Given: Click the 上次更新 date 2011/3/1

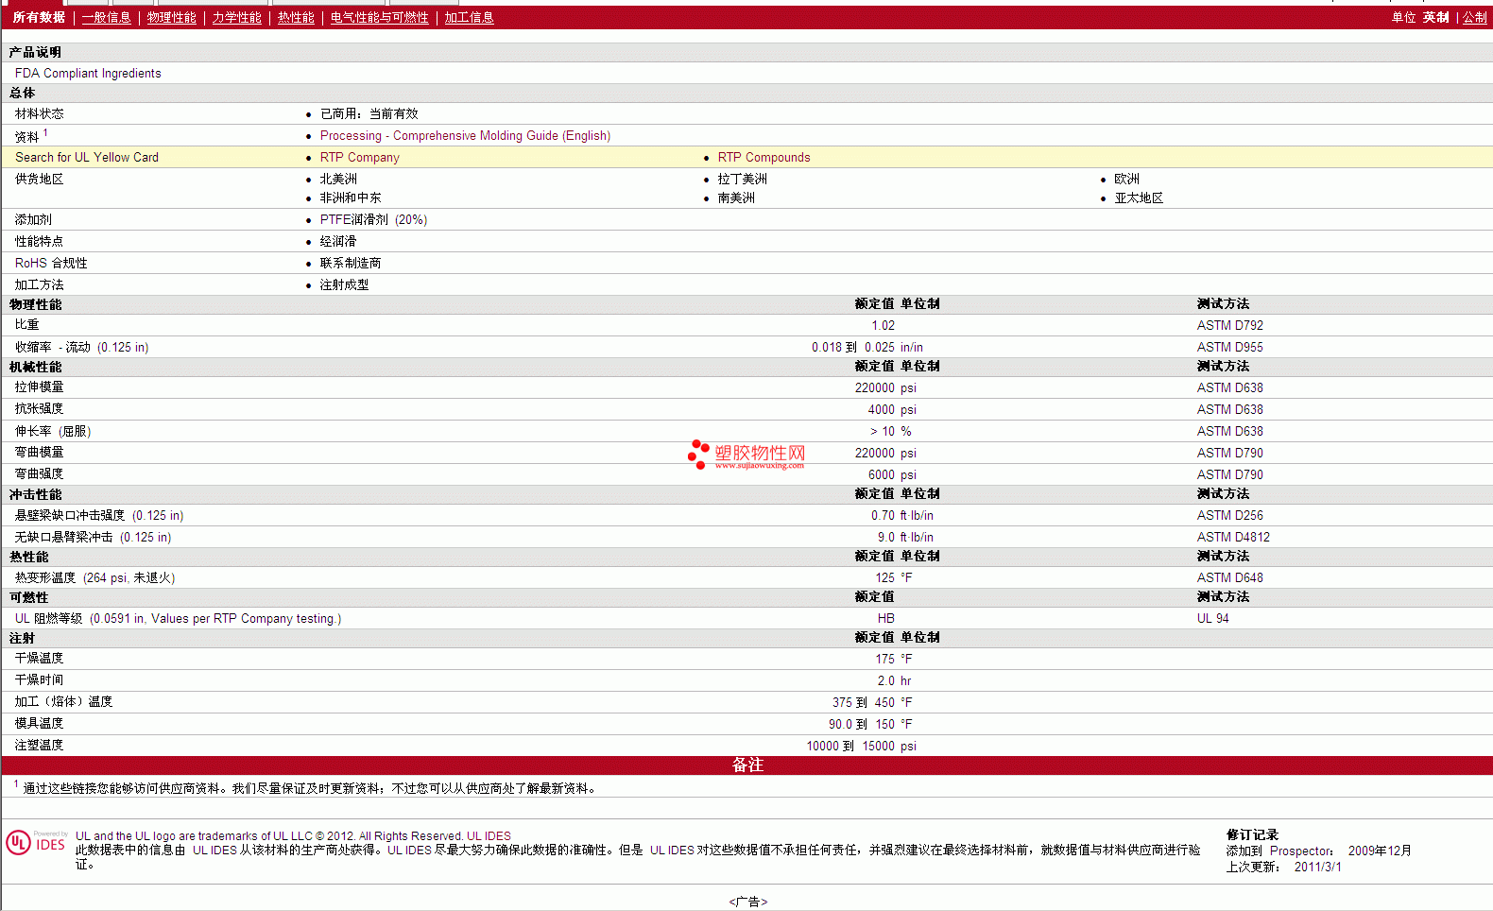Looking at the screenshot, I should tap(1317, 868).
